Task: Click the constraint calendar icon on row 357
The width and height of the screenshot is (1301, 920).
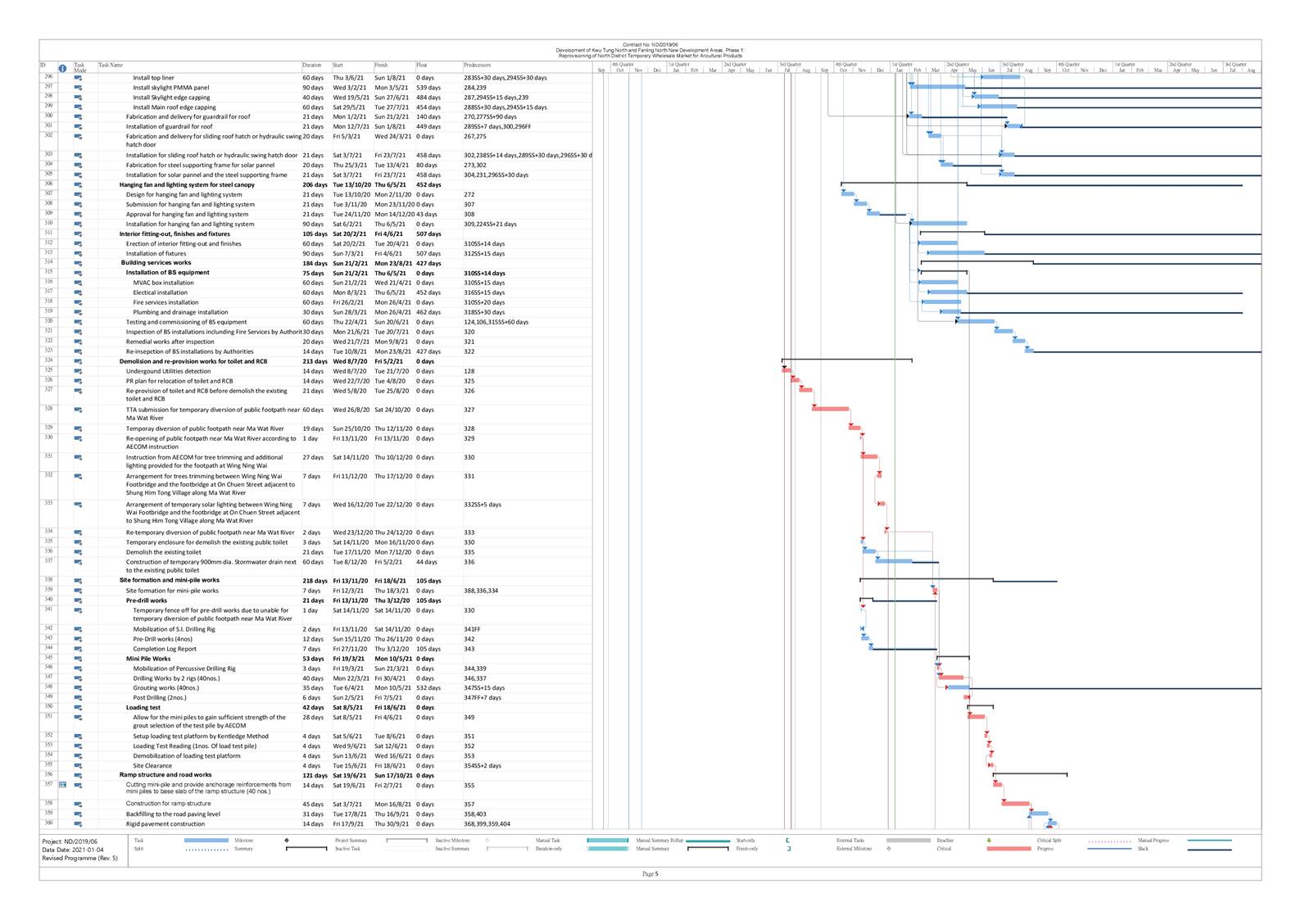Action: click(62, 785)
